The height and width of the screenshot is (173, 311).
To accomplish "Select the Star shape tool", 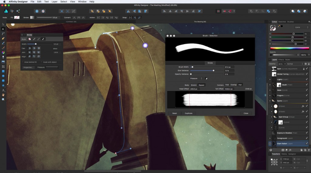I will coord(3,85).
